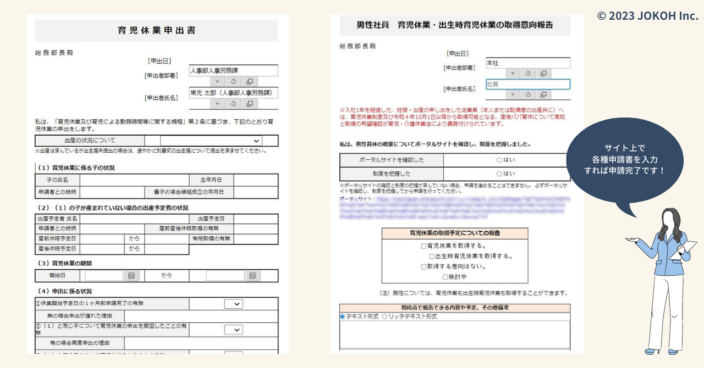The width and height of the screenshot is (704, 368).
Task: Click the 子の氏名 input field
Action: [134, 180]
